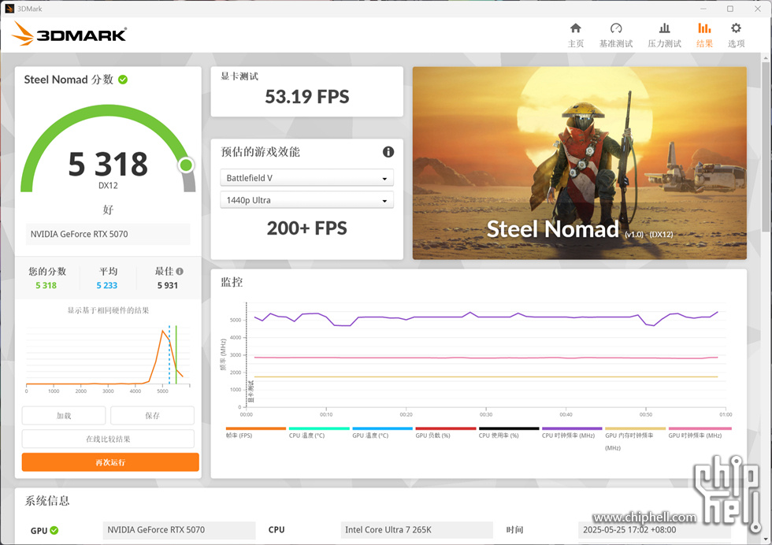Open the 1440p Ultra resolution dropdown

306,200
